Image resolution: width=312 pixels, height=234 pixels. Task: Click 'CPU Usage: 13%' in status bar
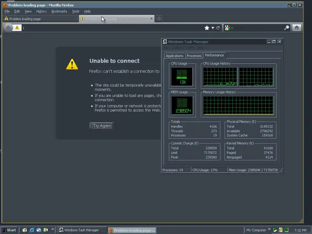click(205, 170)
